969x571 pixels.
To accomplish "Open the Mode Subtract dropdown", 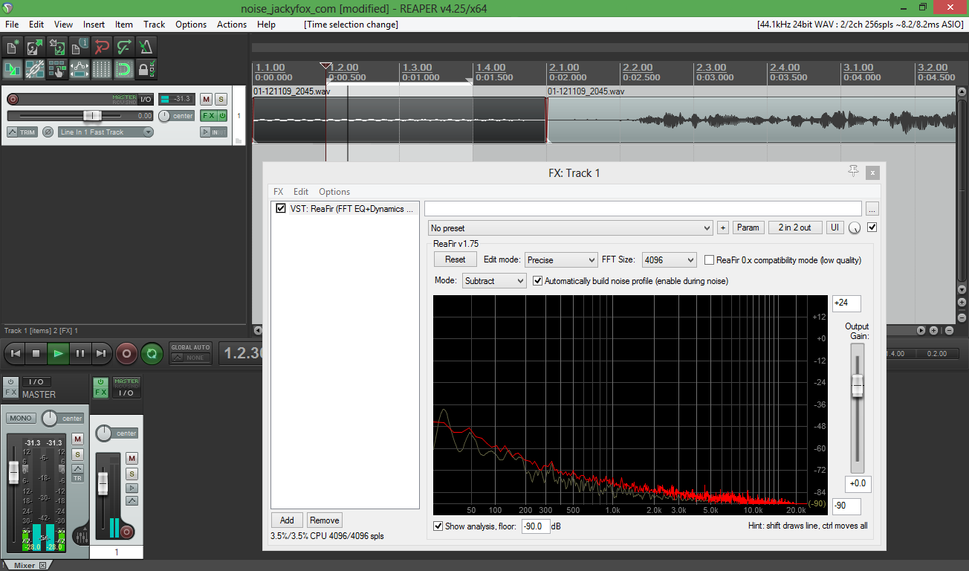I will pyautogui.click(x=494, y=281).
